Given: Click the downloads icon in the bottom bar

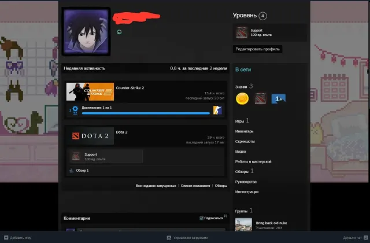Looking at the screenshot, I should [x=169, y=238].
